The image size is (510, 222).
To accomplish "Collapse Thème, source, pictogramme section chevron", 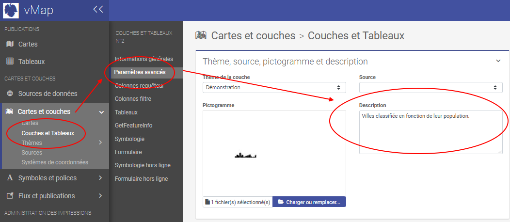I will pyautogui.click(x=498, y=61).
